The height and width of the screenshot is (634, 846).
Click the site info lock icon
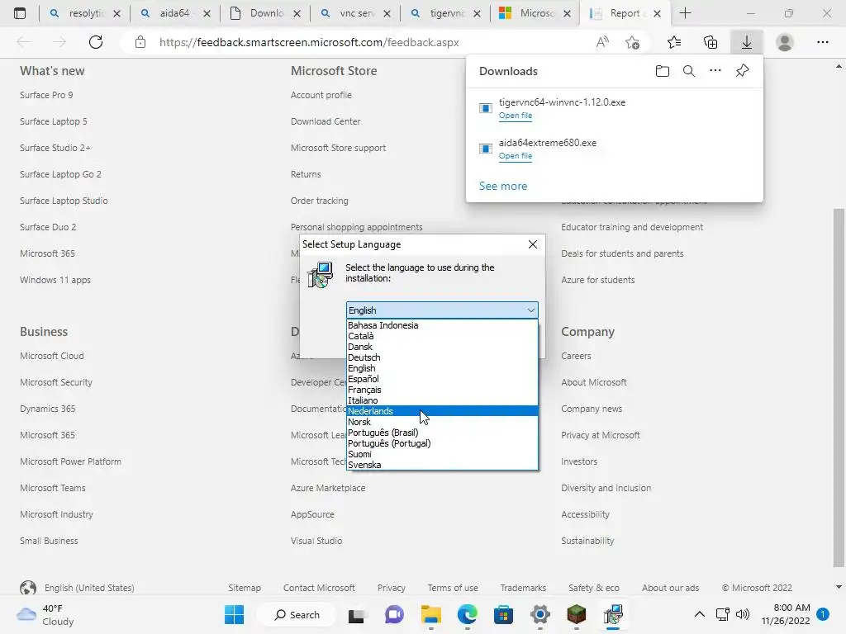pos(140,42)
